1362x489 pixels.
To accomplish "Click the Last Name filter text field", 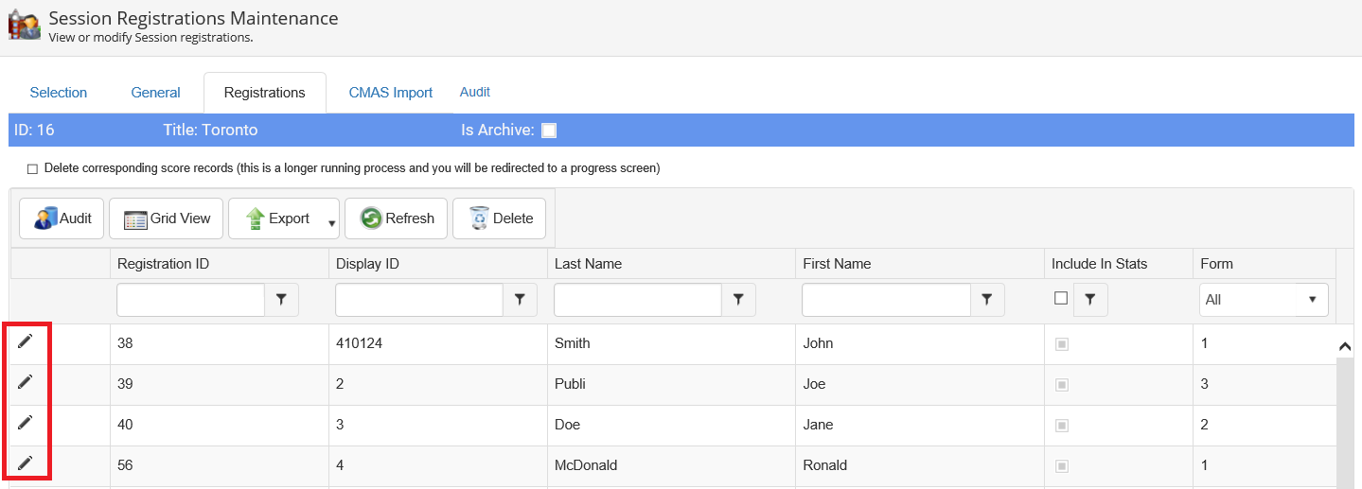I will coord(637,300).
